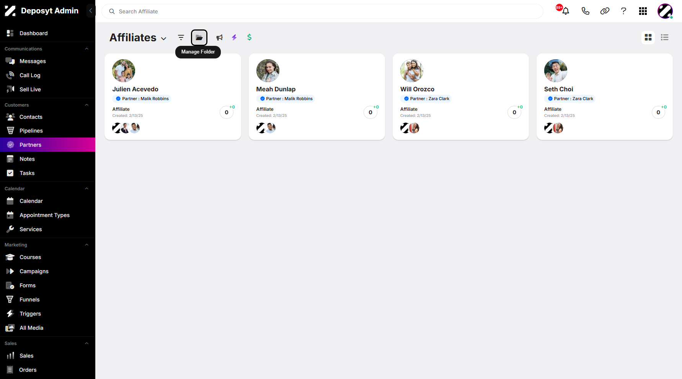Click Will Orozco's profile photo
Viewport: 682px width, 379px height.
pyautogui.click(x=412, y=71)
